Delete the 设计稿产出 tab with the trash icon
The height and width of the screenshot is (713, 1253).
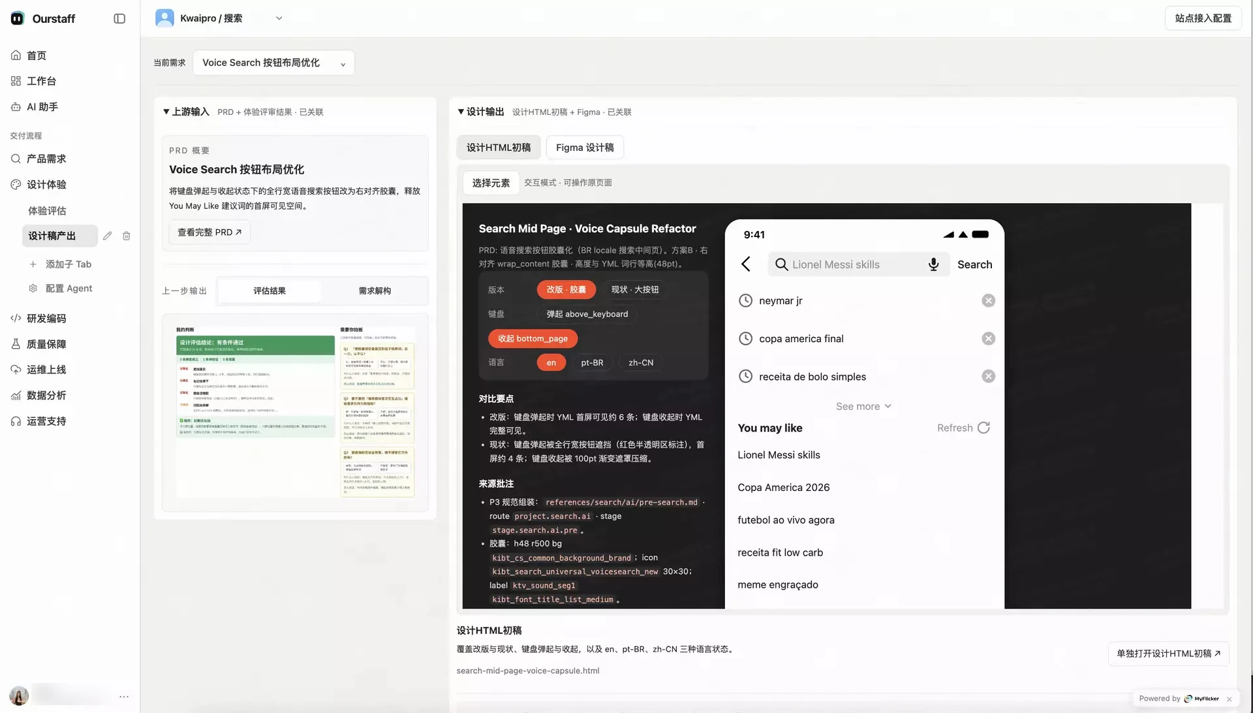coord(127,236)
